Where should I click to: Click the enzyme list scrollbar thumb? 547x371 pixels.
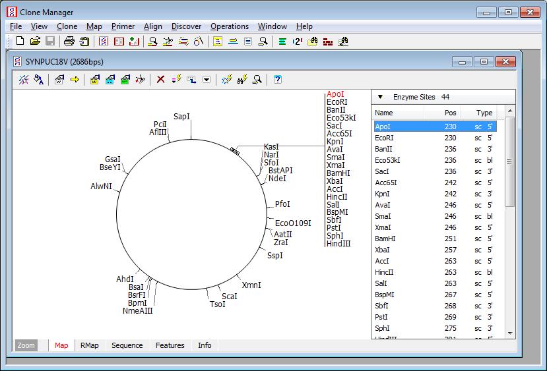tap(509, 161)
